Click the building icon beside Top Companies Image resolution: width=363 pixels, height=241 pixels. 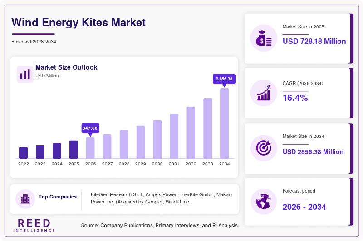pos(25,199)
